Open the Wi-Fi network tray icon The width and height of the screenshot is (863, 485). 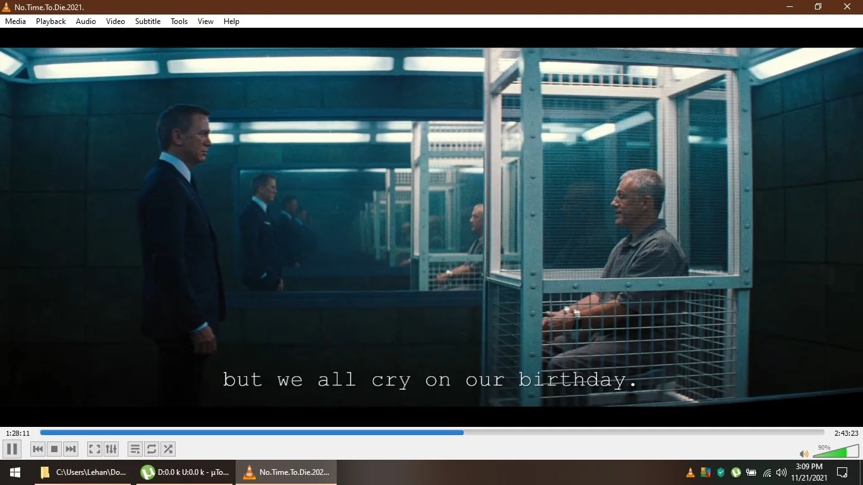coord(767,472)
